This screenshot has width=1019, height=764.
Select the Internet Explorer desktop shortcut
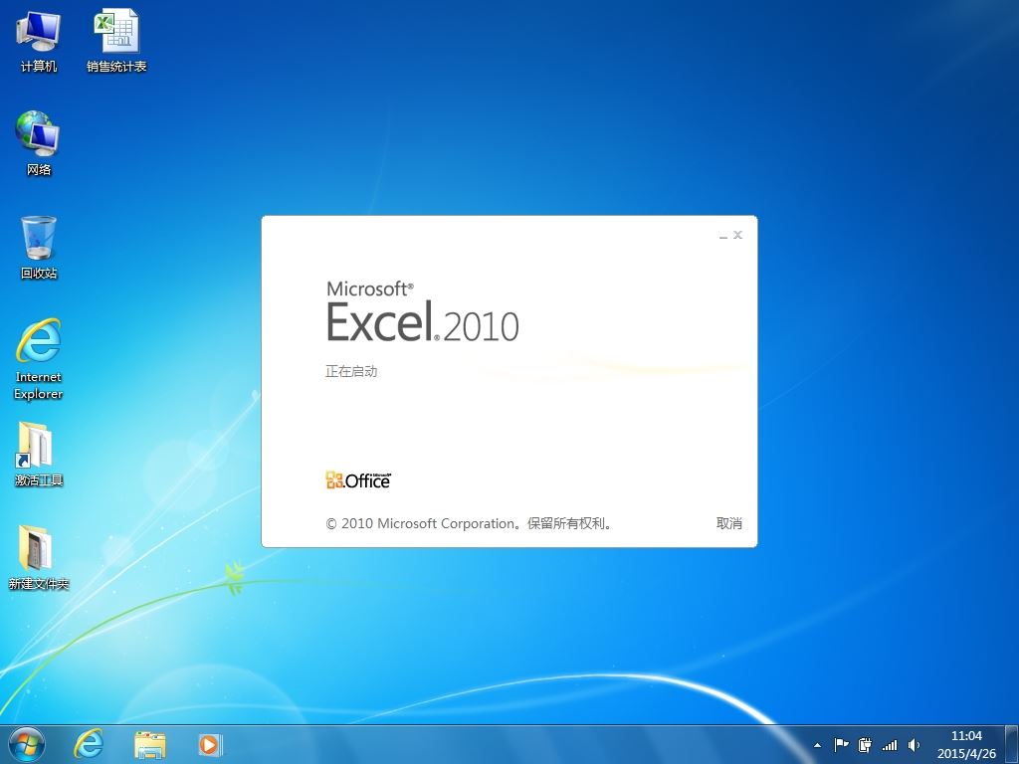coord(39,358)
